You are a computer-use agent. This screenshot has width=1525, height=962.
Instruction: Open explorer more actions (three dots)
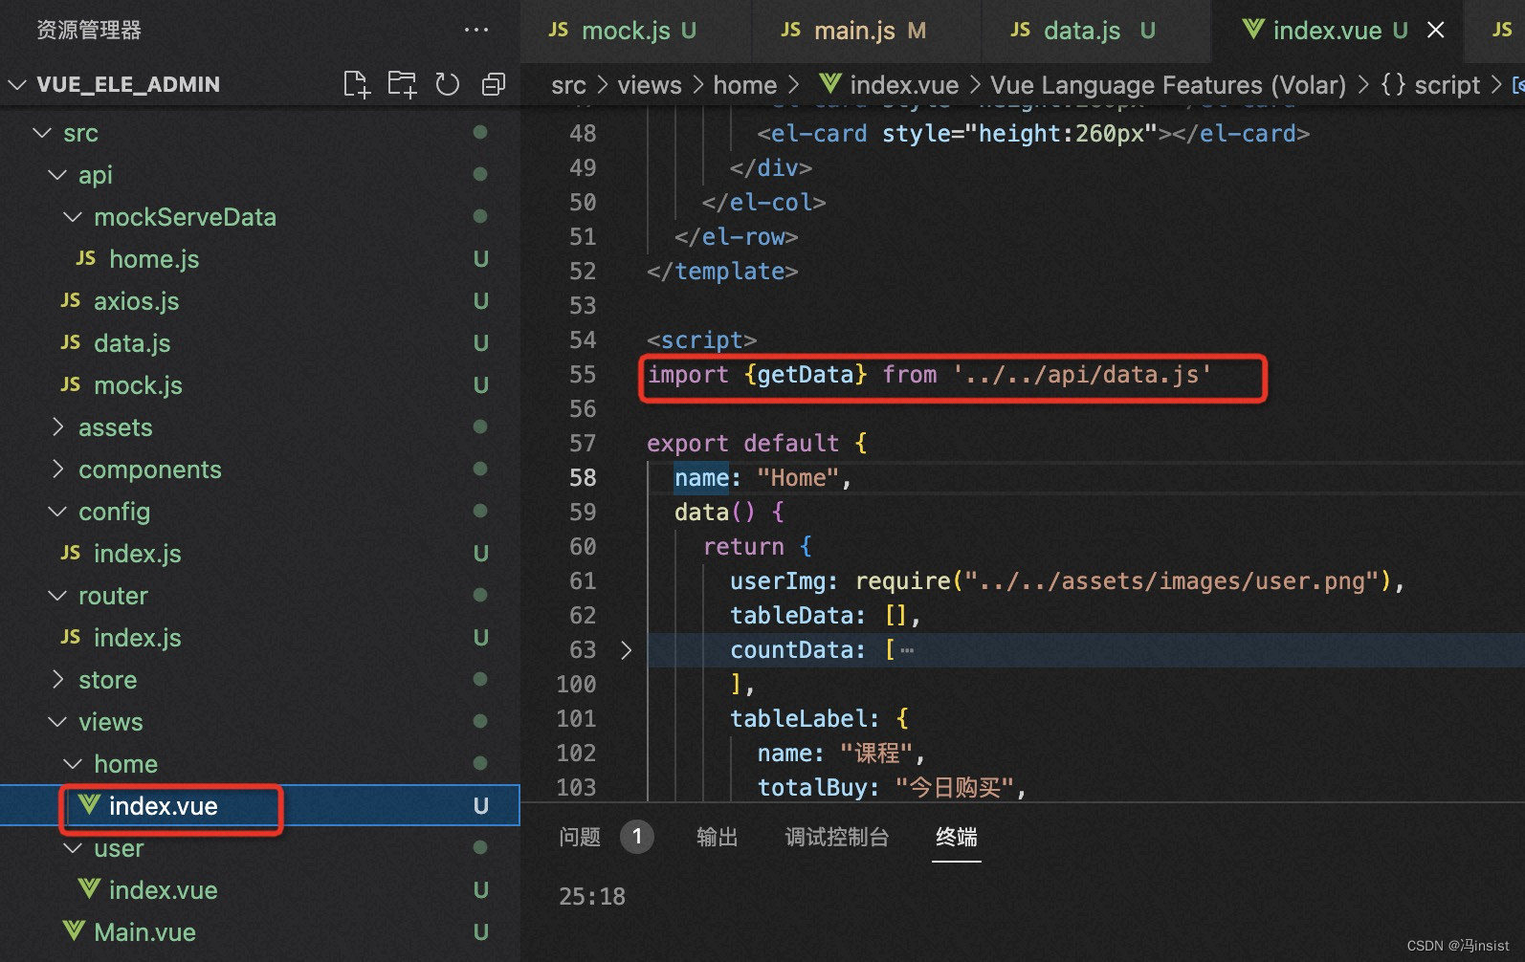[475, 31]
